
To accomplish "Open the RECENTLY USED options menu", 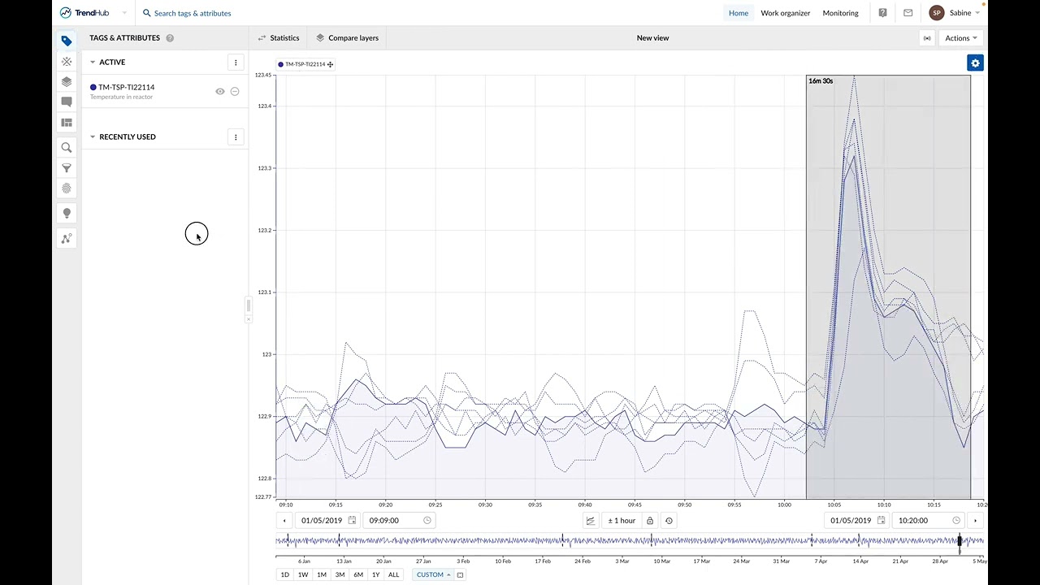I will (236, 137).
